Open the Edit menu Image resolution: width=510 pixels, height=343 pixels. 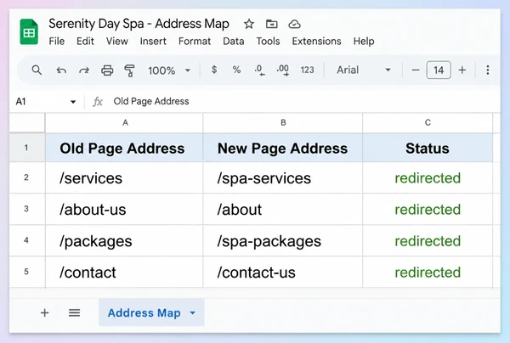click(85, 42)
